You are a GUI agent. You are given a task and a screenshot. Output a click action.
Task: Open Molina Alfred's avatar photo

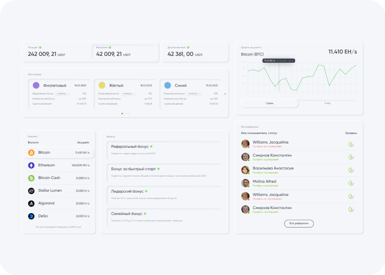coord(245,183)
